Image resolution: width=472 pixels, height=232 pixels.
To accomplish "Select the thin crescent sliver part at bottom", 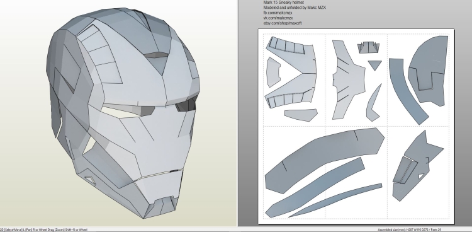I will (335, 200).
